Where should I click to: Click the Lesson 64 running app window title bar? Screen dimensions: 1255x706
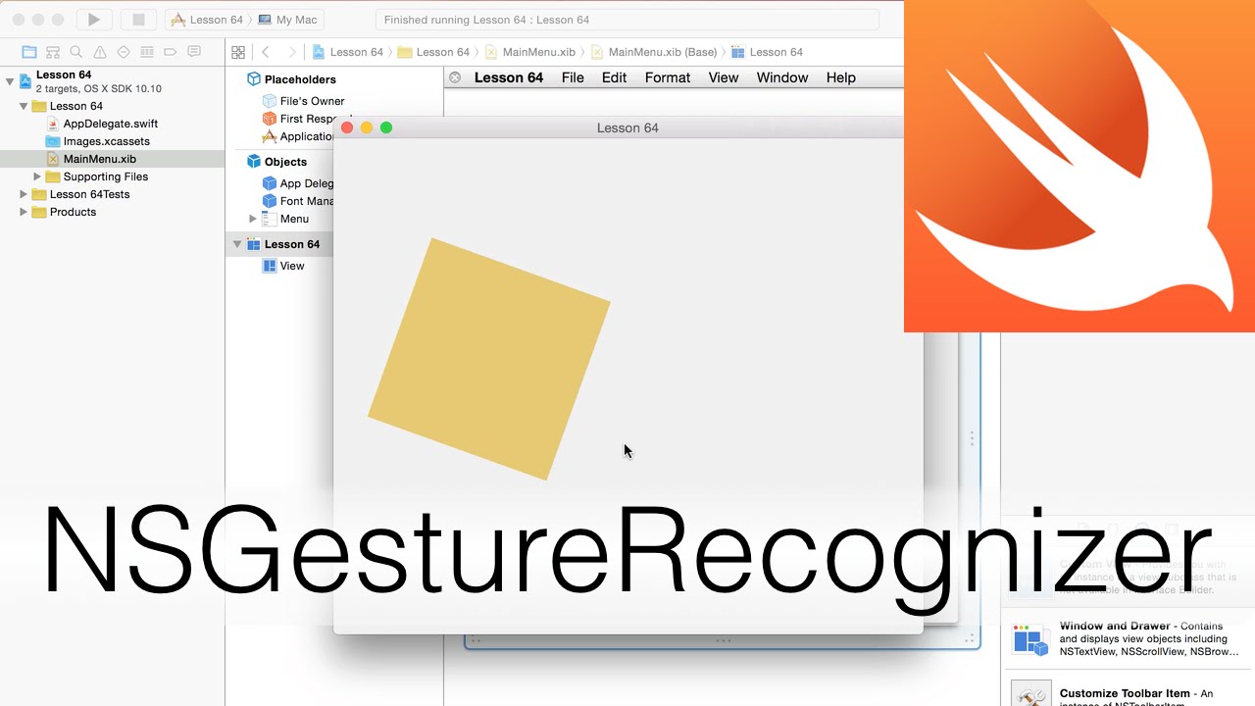click(x=627, y=127)
